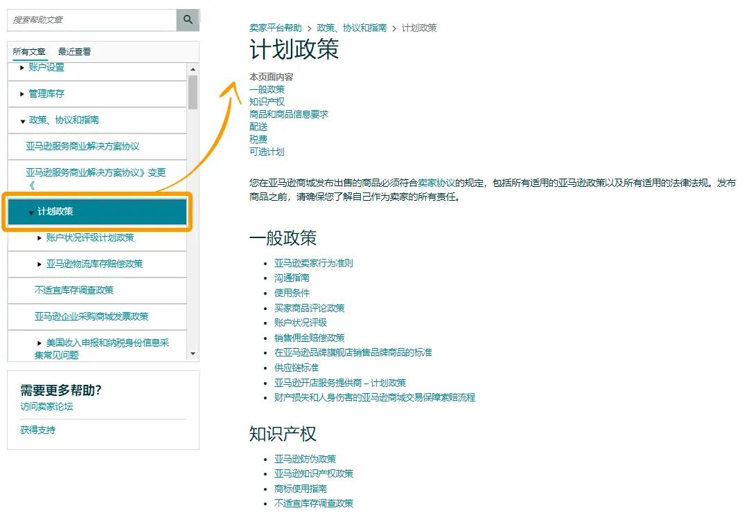This screenshot has width=744, height=515.
Task: Open 亚马逊服务商业解决方案协议 article
Action: pyautogui.click(x=82, y=147)
